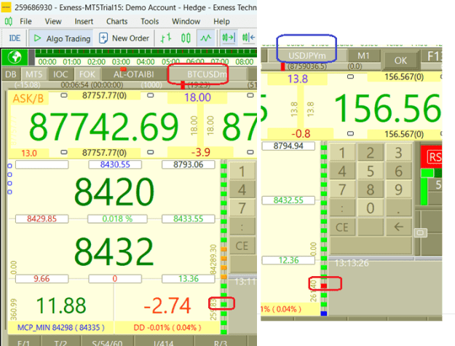Click digit 1 in the USDJPYm panel keypad
Screen dimensions: 455x346
[342, 153]
